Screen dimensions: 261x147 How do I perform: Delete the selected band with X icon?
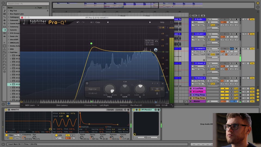coord(163,84)
